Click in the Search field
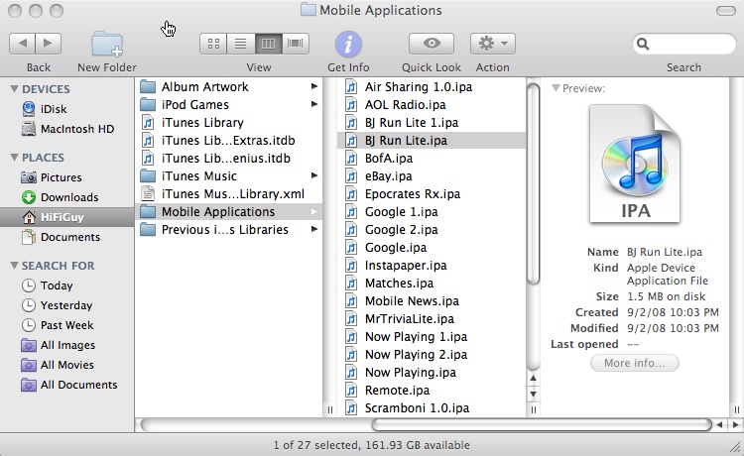Screen dimensions: 744x456 click(x=683, y=44)
